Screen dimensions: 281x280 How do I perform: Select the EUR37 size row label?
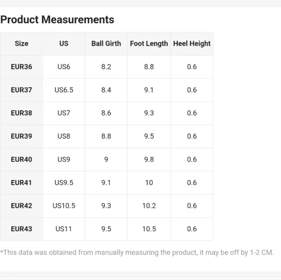pos(21,90)
